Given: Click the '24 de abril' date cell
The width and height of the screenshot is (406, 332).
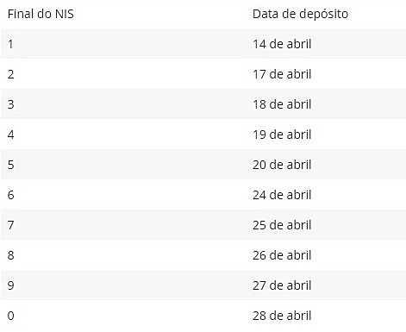Looking at the screenshot, I should point(282,195).
